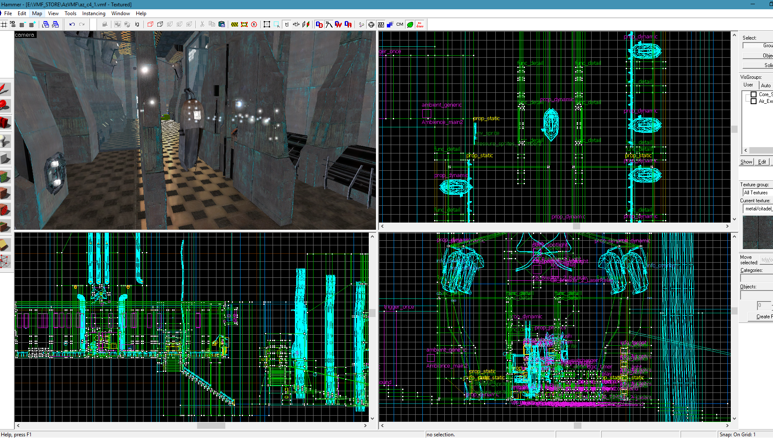Screen dimensions: 773x438
Task: Toggle the CM collision models button
Action: pos(400,24)
